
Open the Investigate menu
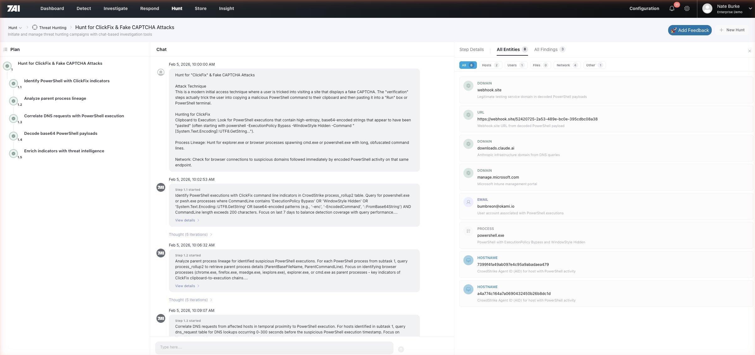[115, 8]
